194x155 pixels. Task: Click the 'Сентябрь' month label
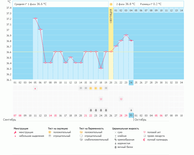(10, 120)
